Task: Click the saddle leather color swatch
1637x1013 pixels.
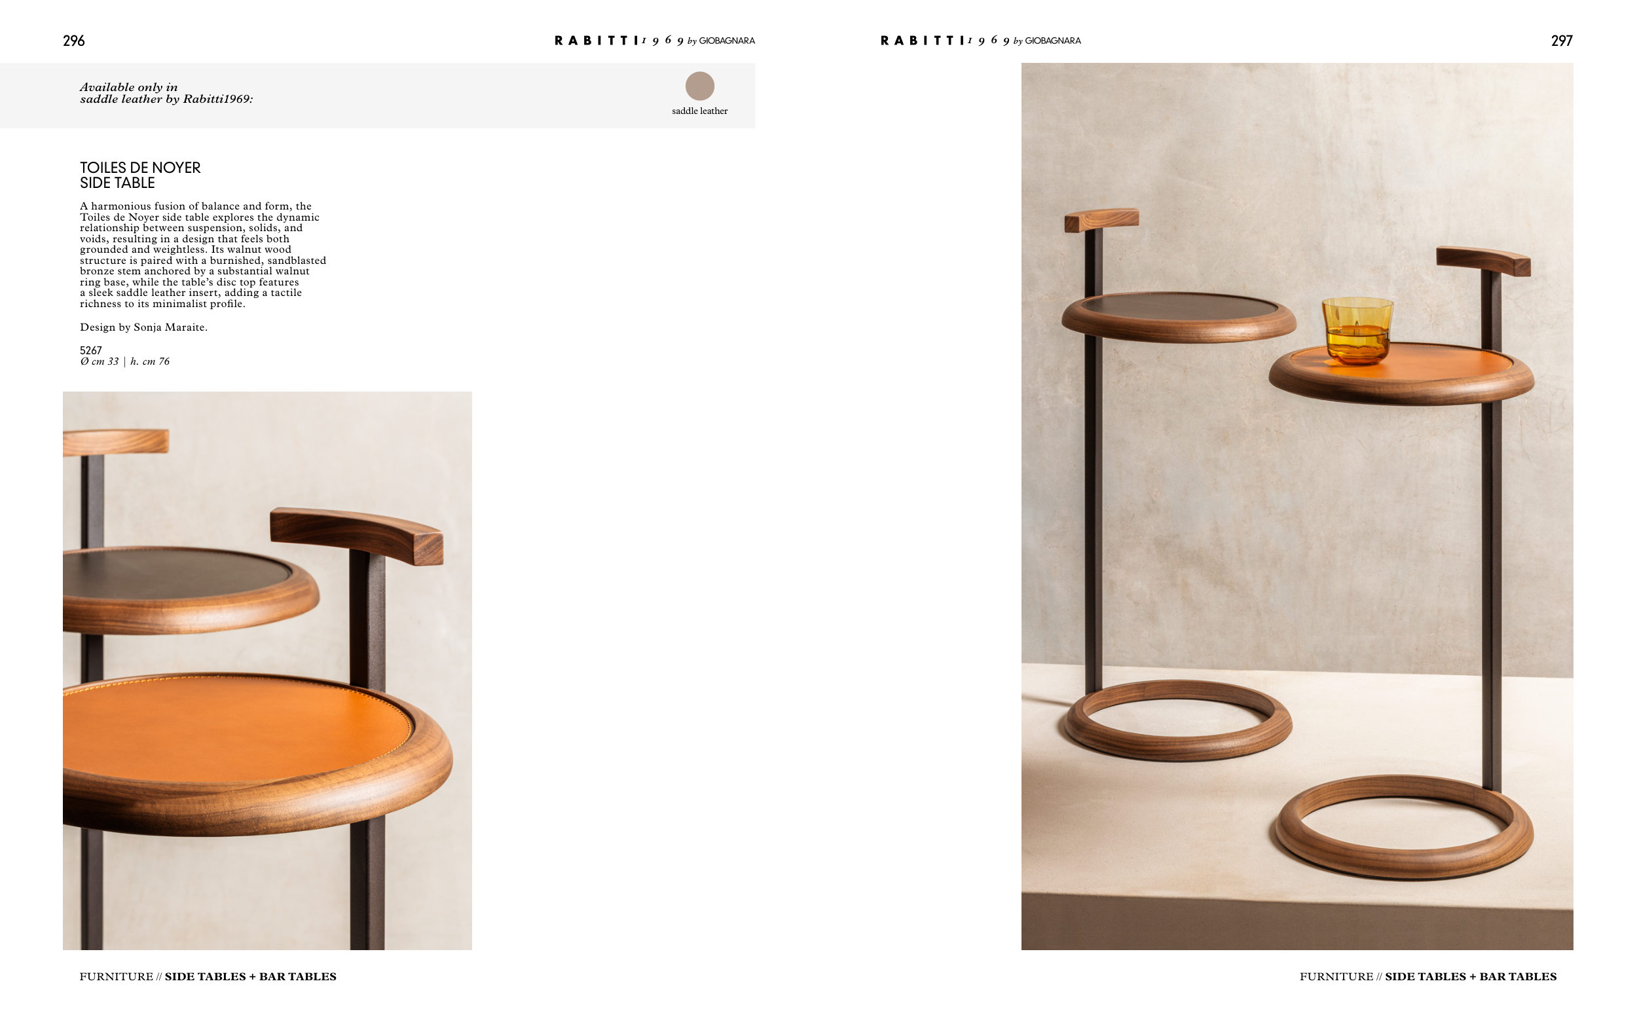Action: pos(699,86)
